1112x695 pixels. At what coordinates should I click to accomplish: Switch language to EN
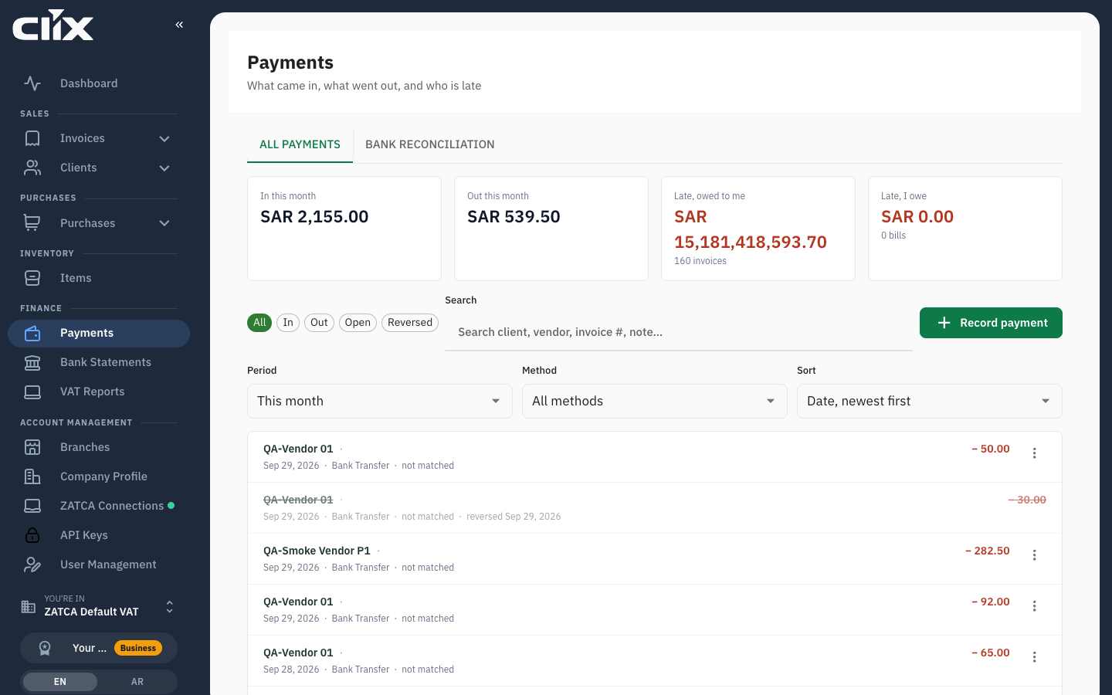coord(60,682)
